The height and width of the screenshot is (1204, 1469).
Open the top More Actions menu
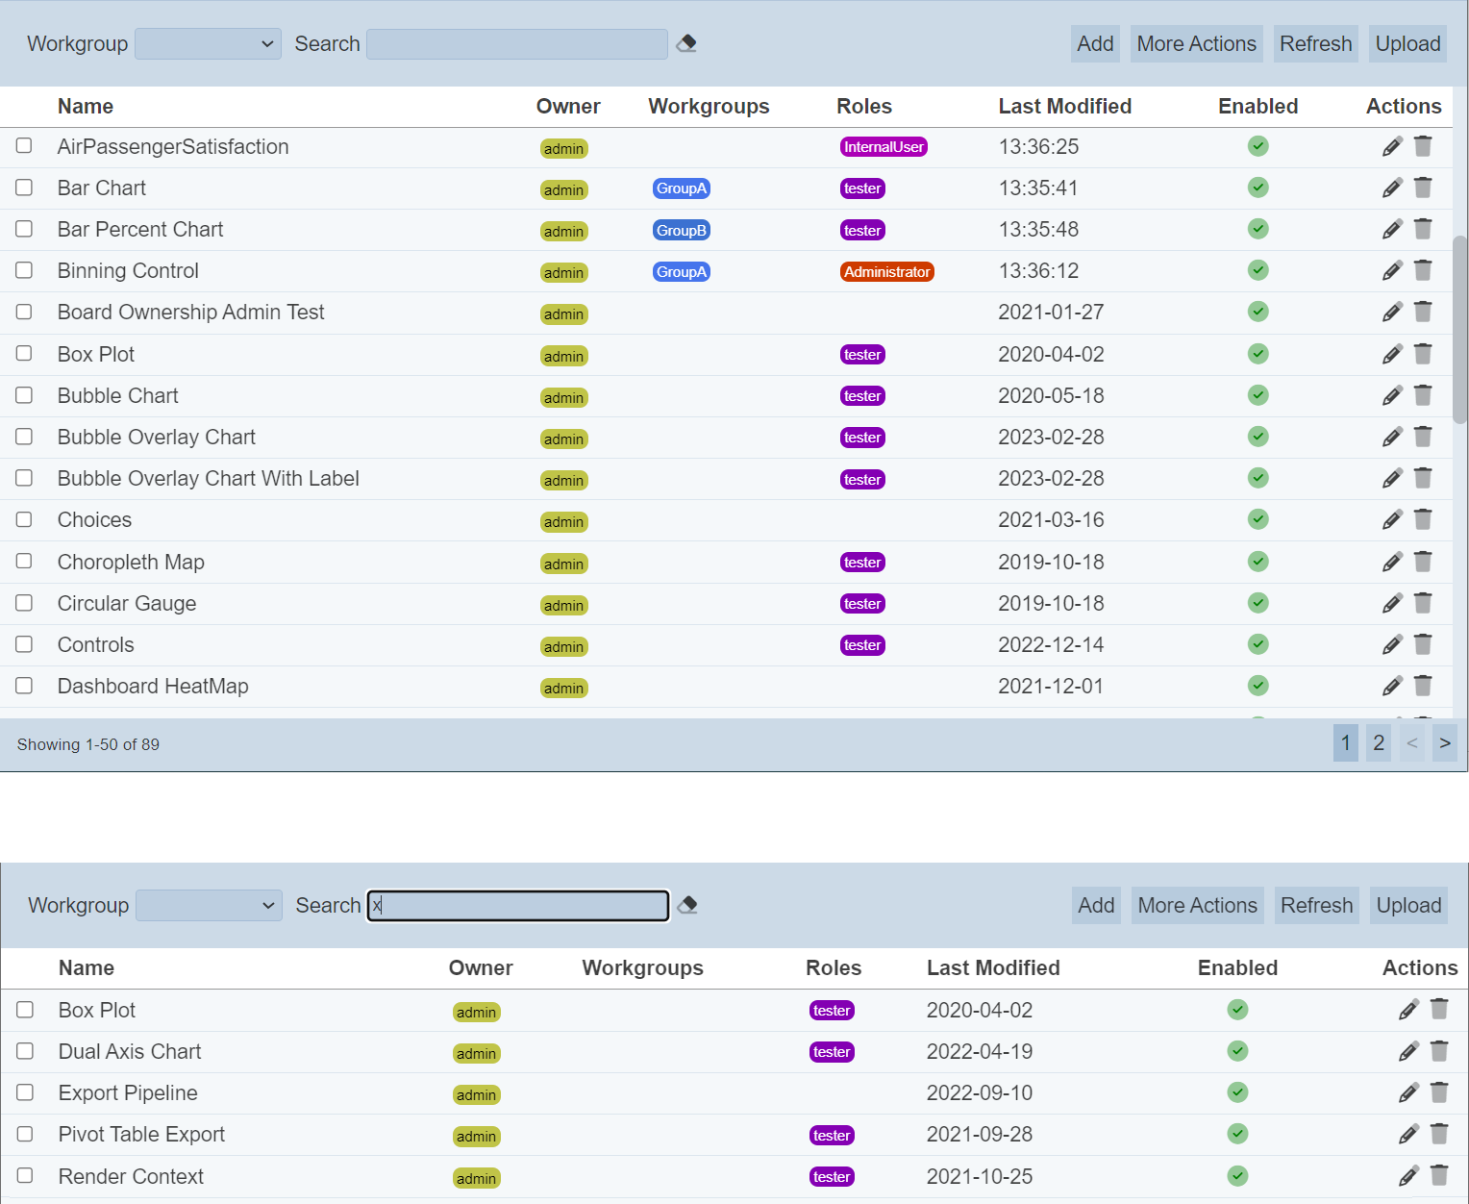pos(1196,44)
